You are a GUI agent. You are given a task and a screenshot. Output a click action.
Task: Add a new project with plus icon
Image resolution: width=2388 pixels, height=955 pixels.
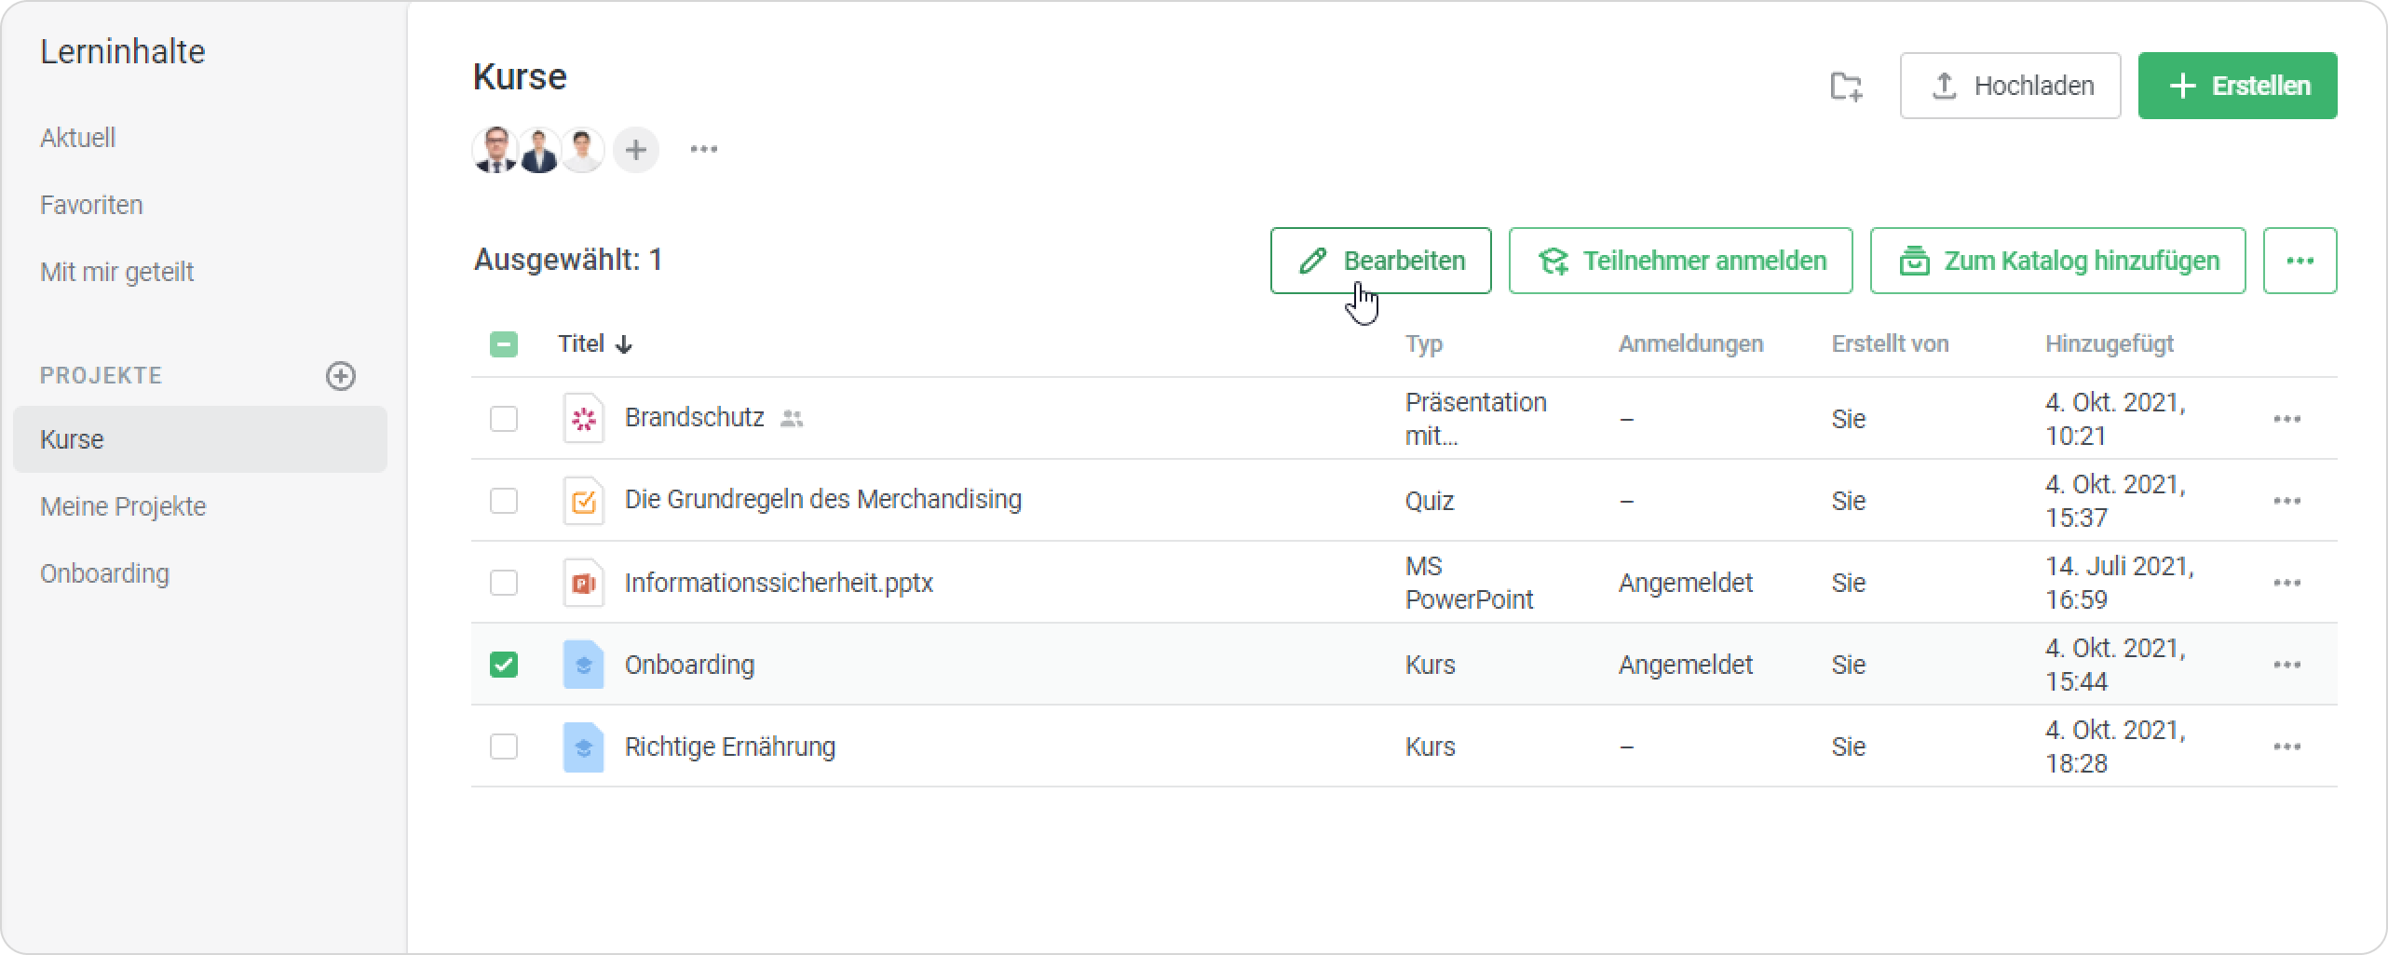340,376
